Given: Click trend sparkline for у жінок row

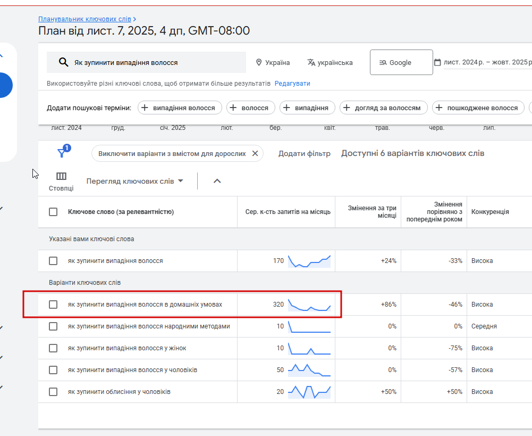Looking at the screenshot, I should [309, 348].
